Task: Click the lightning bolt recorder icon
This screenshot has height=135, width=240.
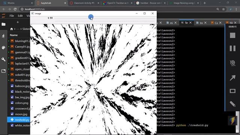Action: (x=232, y=120)
